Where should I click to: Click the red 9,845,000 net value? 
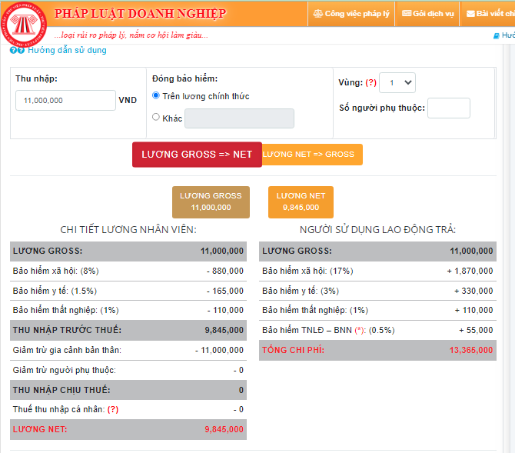[x=224, y=429]
